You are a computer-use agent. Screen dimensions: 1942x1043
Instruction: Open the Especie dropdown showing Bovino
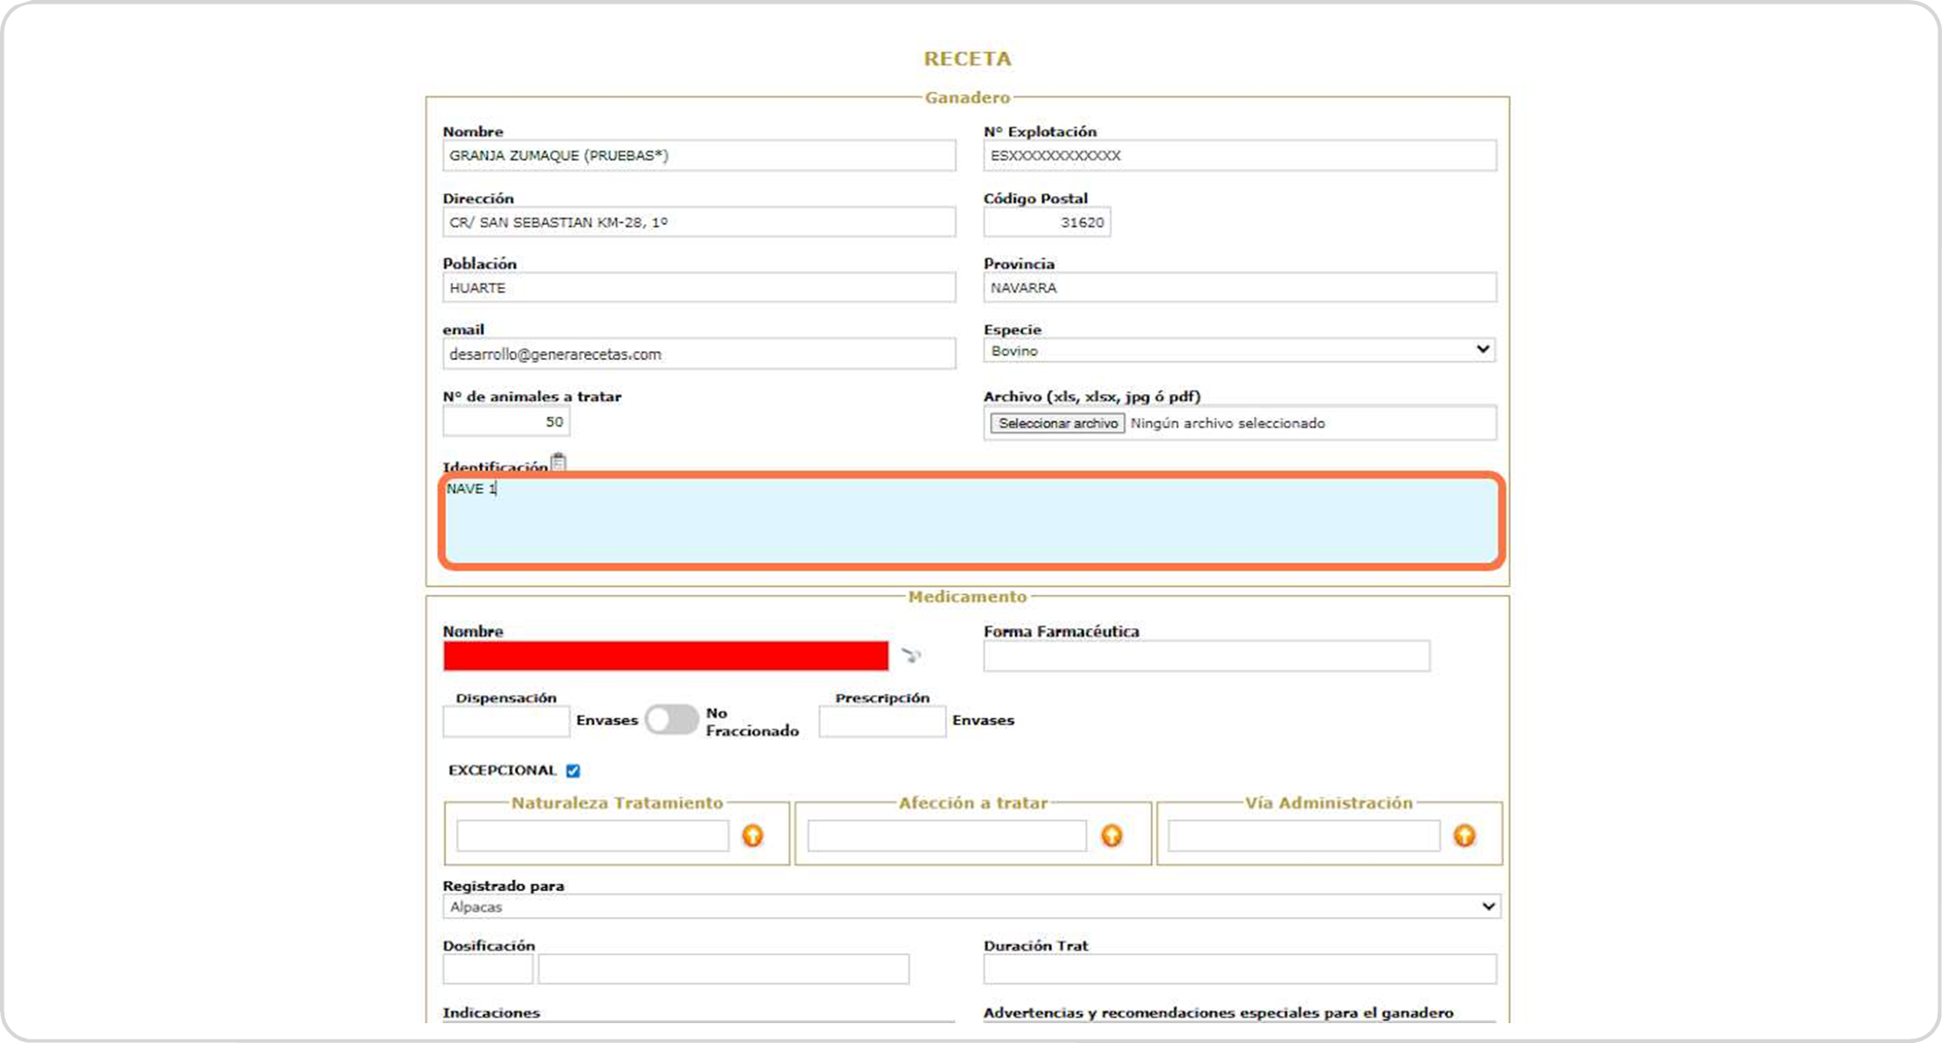point(1238,350)
